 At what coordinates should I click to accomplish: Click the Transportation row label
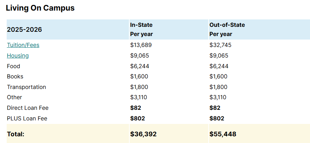[26, 87]
